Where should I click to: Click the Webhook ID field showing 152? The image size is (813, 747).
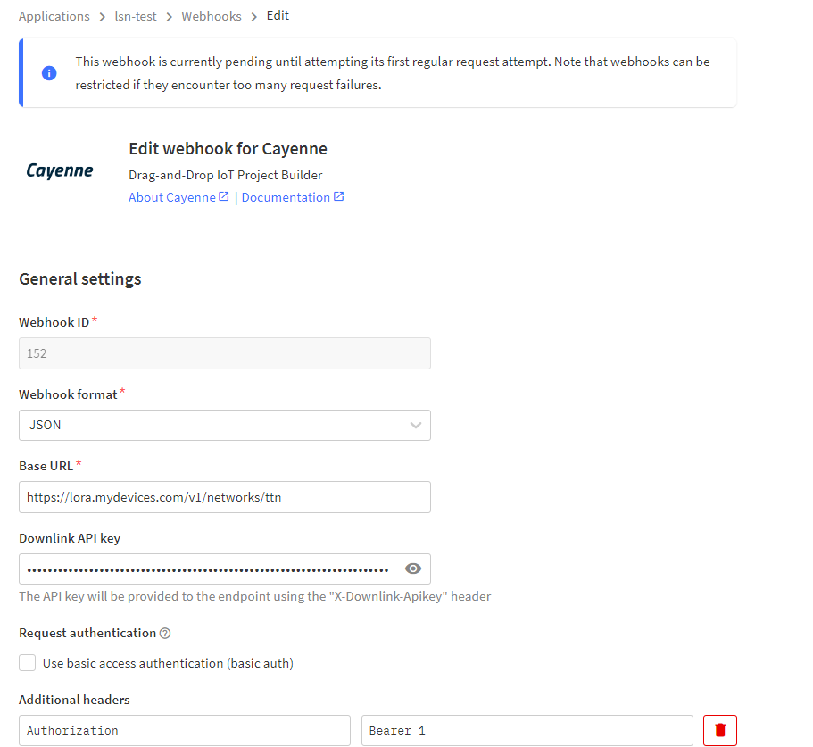click(225, 353)
